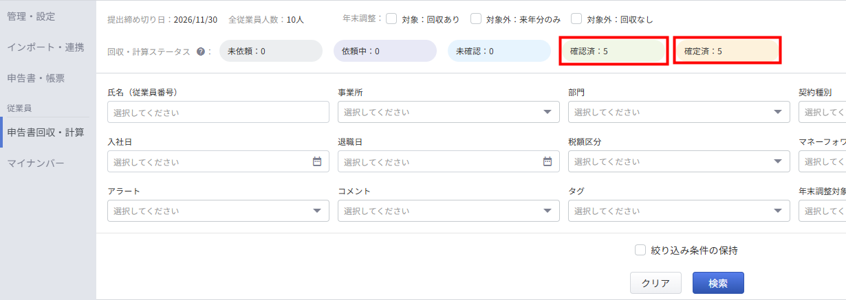Open 管理・設定 in the sidebar
The image size is (846, 300).
(x=31, y=16)
